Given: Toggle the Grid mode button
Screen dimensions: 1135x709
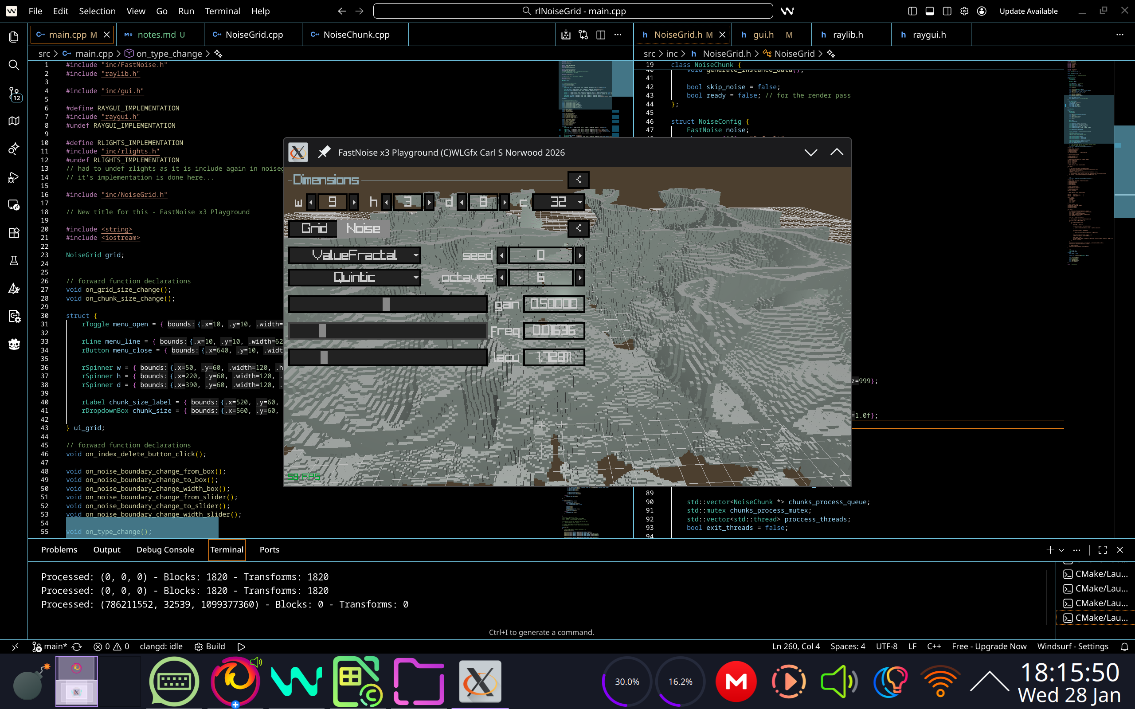Looking at the screenshot, I should (x=313, y=228).
